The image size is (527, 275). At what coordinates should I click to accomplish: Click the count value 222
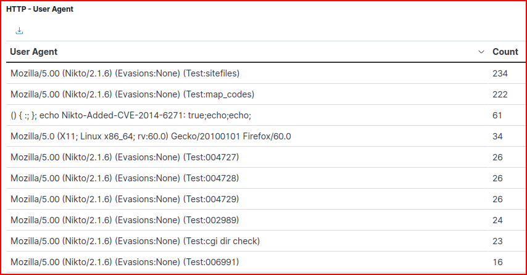tap(500, 94)
